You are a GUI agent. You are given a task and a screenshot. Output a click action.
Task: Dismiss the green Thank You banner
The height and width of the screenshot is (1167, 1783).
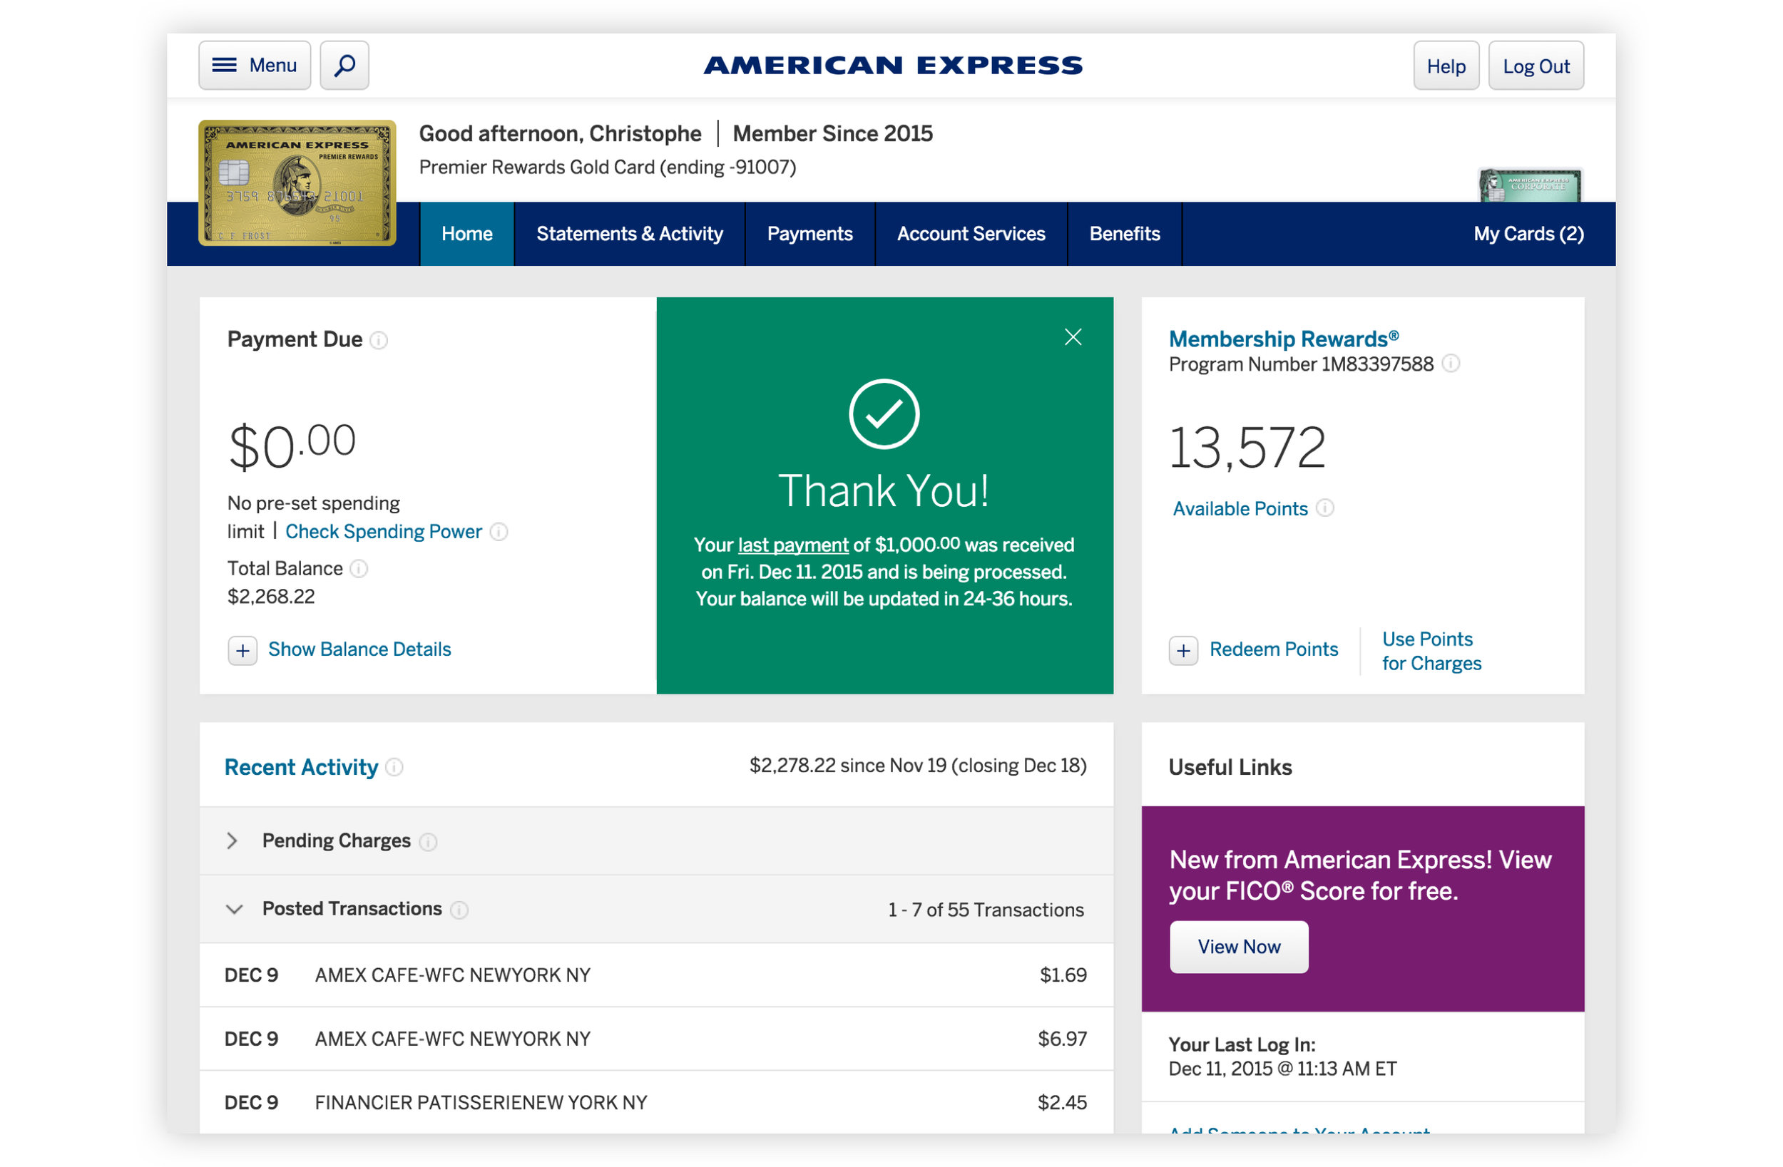coord(1073,337)
